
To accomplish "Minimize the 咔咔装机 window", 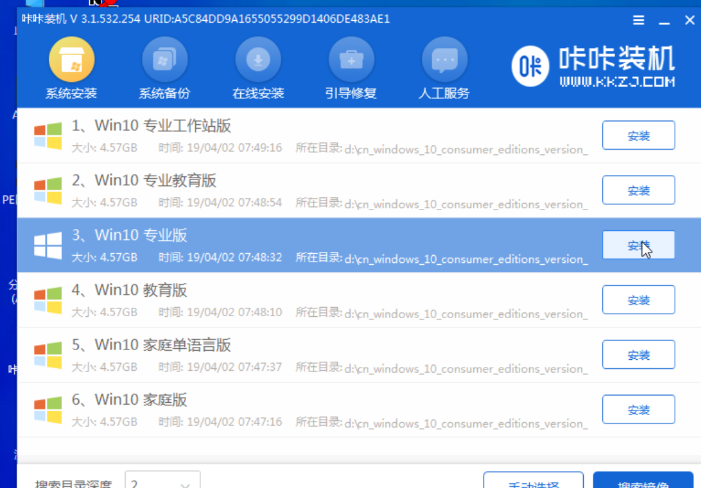I will pyautogui.click(x=664, y=21).
